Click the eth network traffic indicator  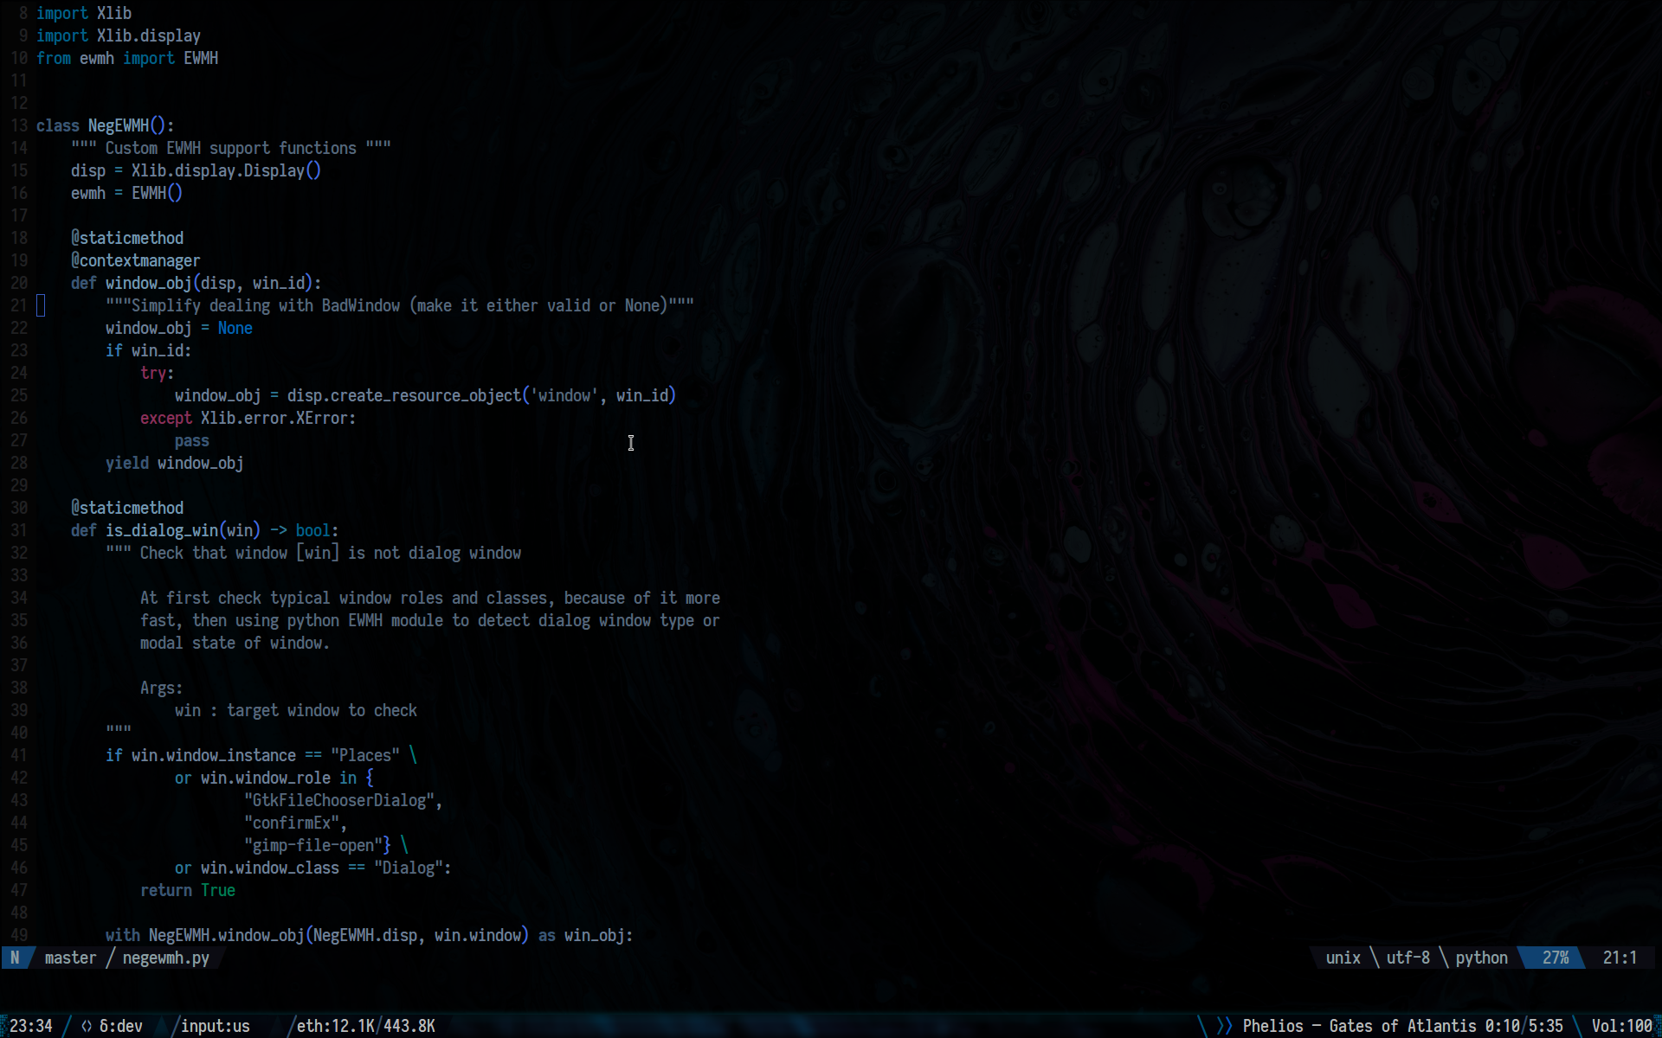pos(365,1026)
